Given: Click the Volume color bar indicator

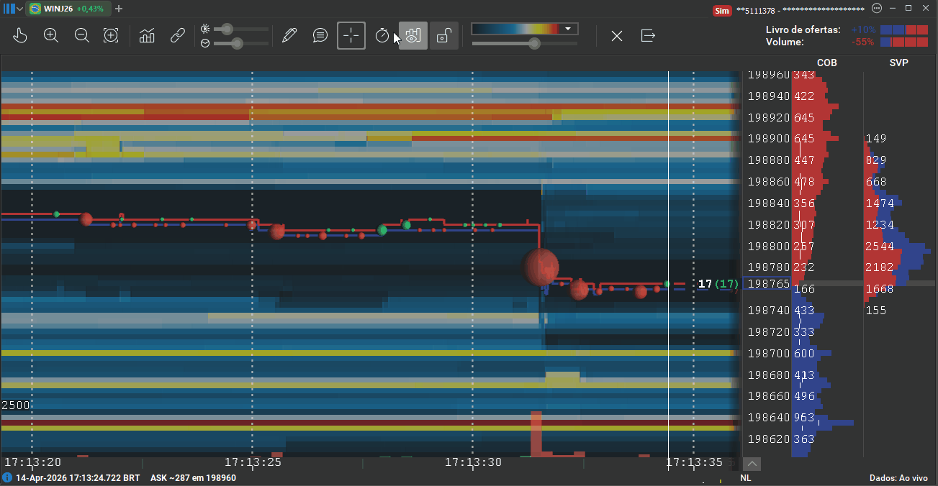Looking at the screenshot, I should pyautogui.click(x=904, y=42).
